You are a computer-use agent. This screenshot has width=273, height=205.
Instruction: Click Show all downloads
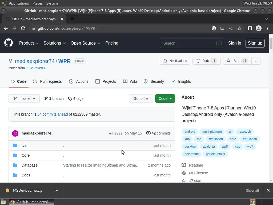coord(252,190)
